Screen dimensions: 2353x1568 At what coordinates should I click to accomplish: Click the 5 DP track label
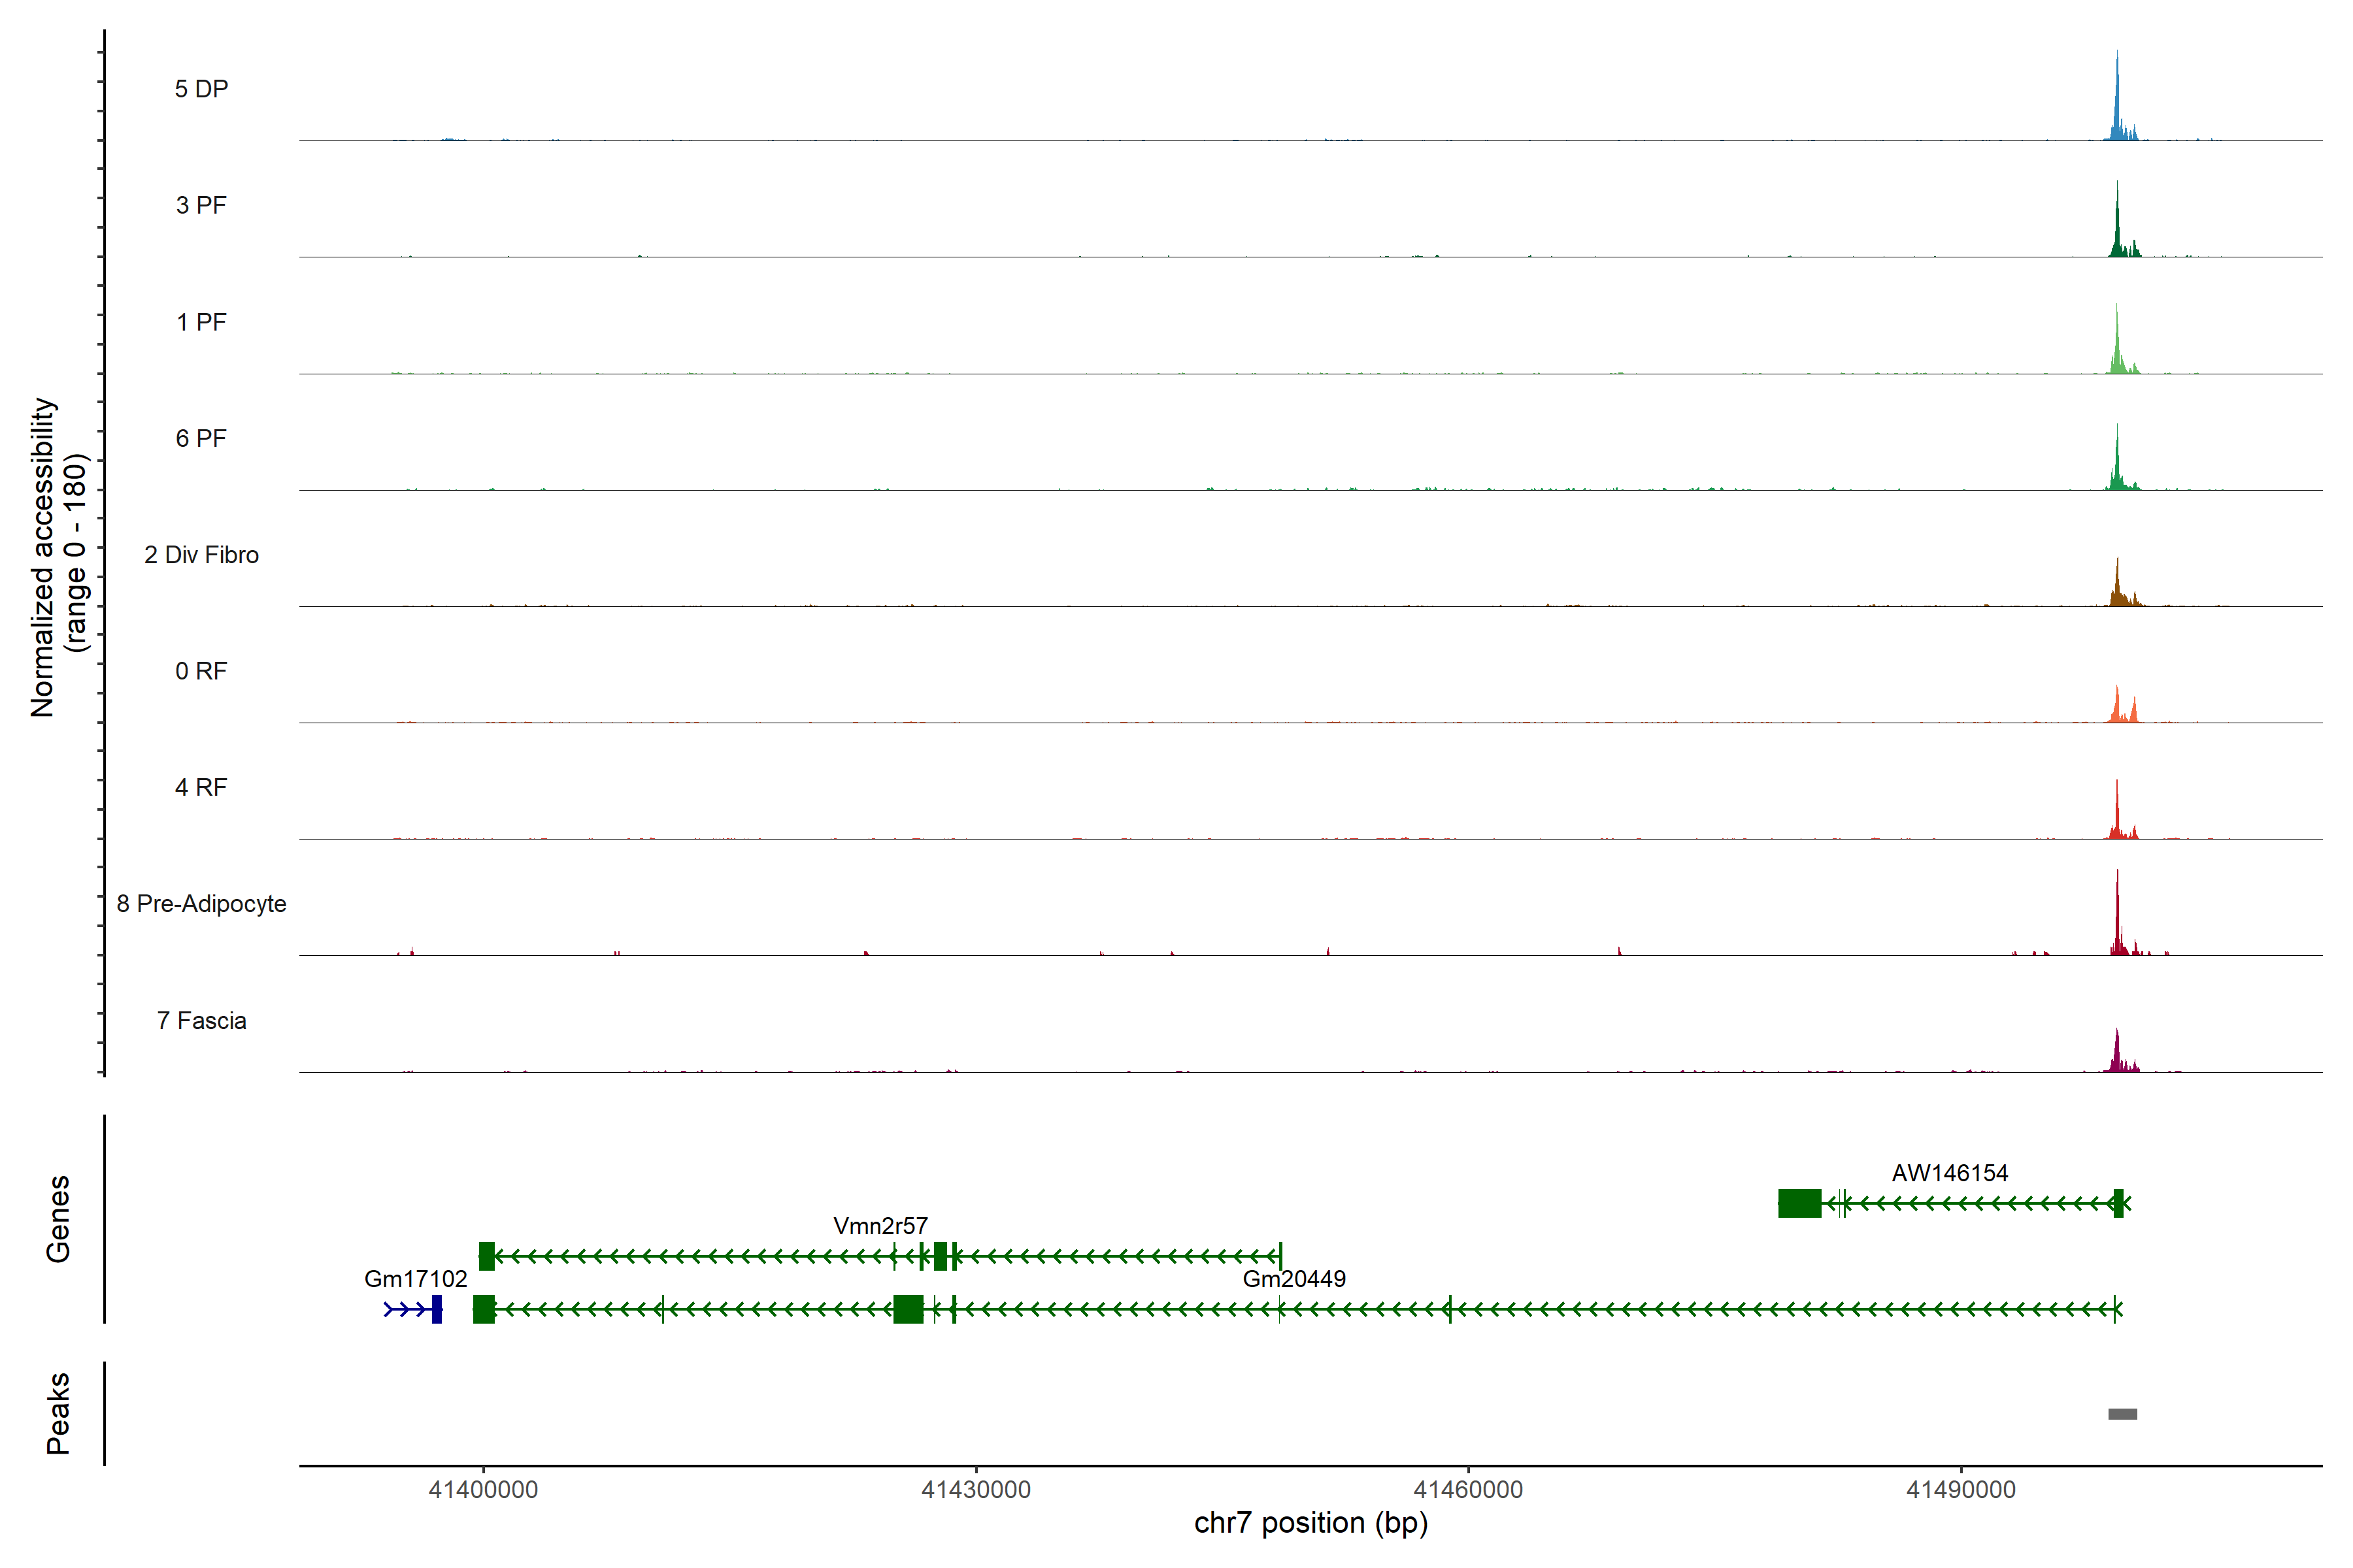[201, 89]
